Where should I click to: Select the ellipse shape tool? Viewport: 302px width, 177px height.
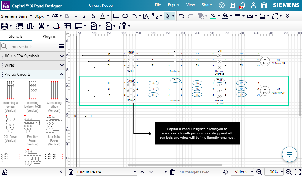(x=125, y=16)
